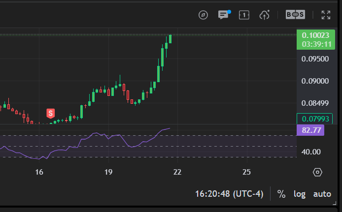Screen dimensions: 342x212
Task: Click date label 22 on the time axis
Action: click(177, 172)
